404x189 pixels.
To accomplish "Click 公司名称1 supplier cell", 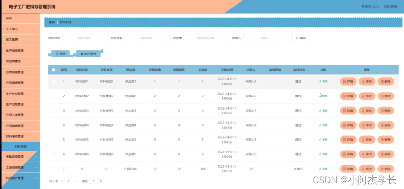I will [131, 169].
